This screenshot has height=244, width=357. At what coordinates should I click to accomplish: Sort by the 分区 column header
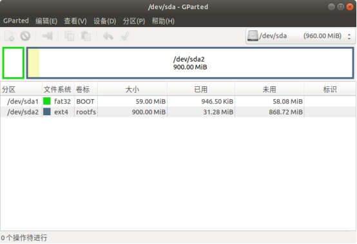click(x=21, y=89)
